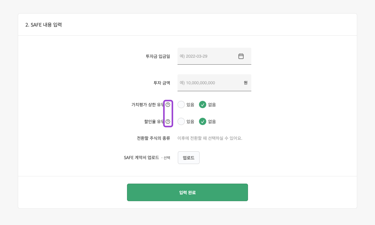Select 있음 for 할인율 유무
Screen dimensions: 375x225
pos(181,121)
